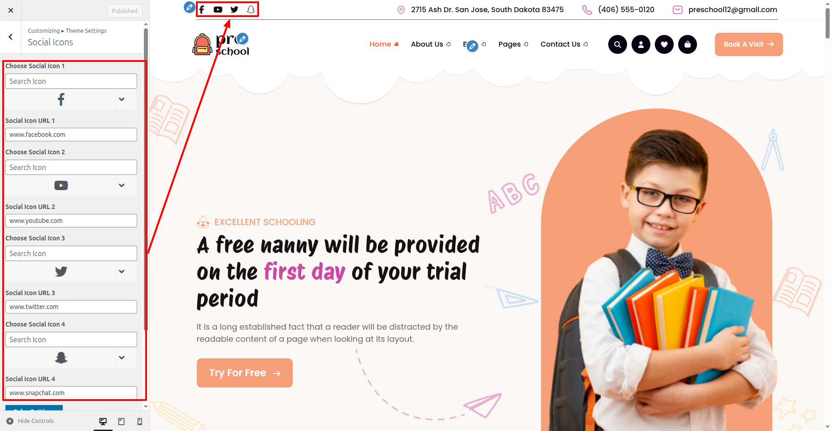Open the search icon in header
This screenshot has height=431, width=831.
click(x=618, y=44)
